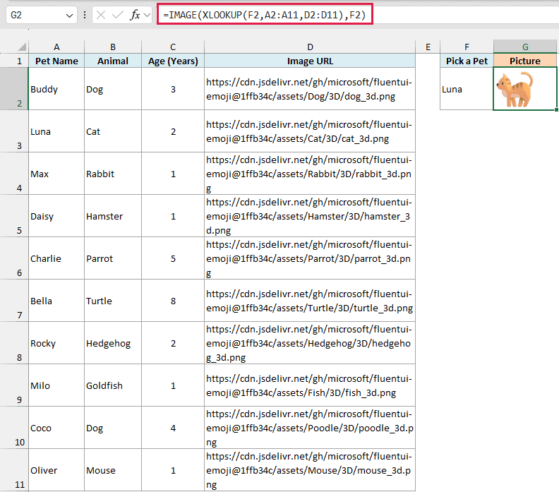Click the 'Rabbit' animal cell
Viewport: 559px width, 492px height.
coord(113,174)
